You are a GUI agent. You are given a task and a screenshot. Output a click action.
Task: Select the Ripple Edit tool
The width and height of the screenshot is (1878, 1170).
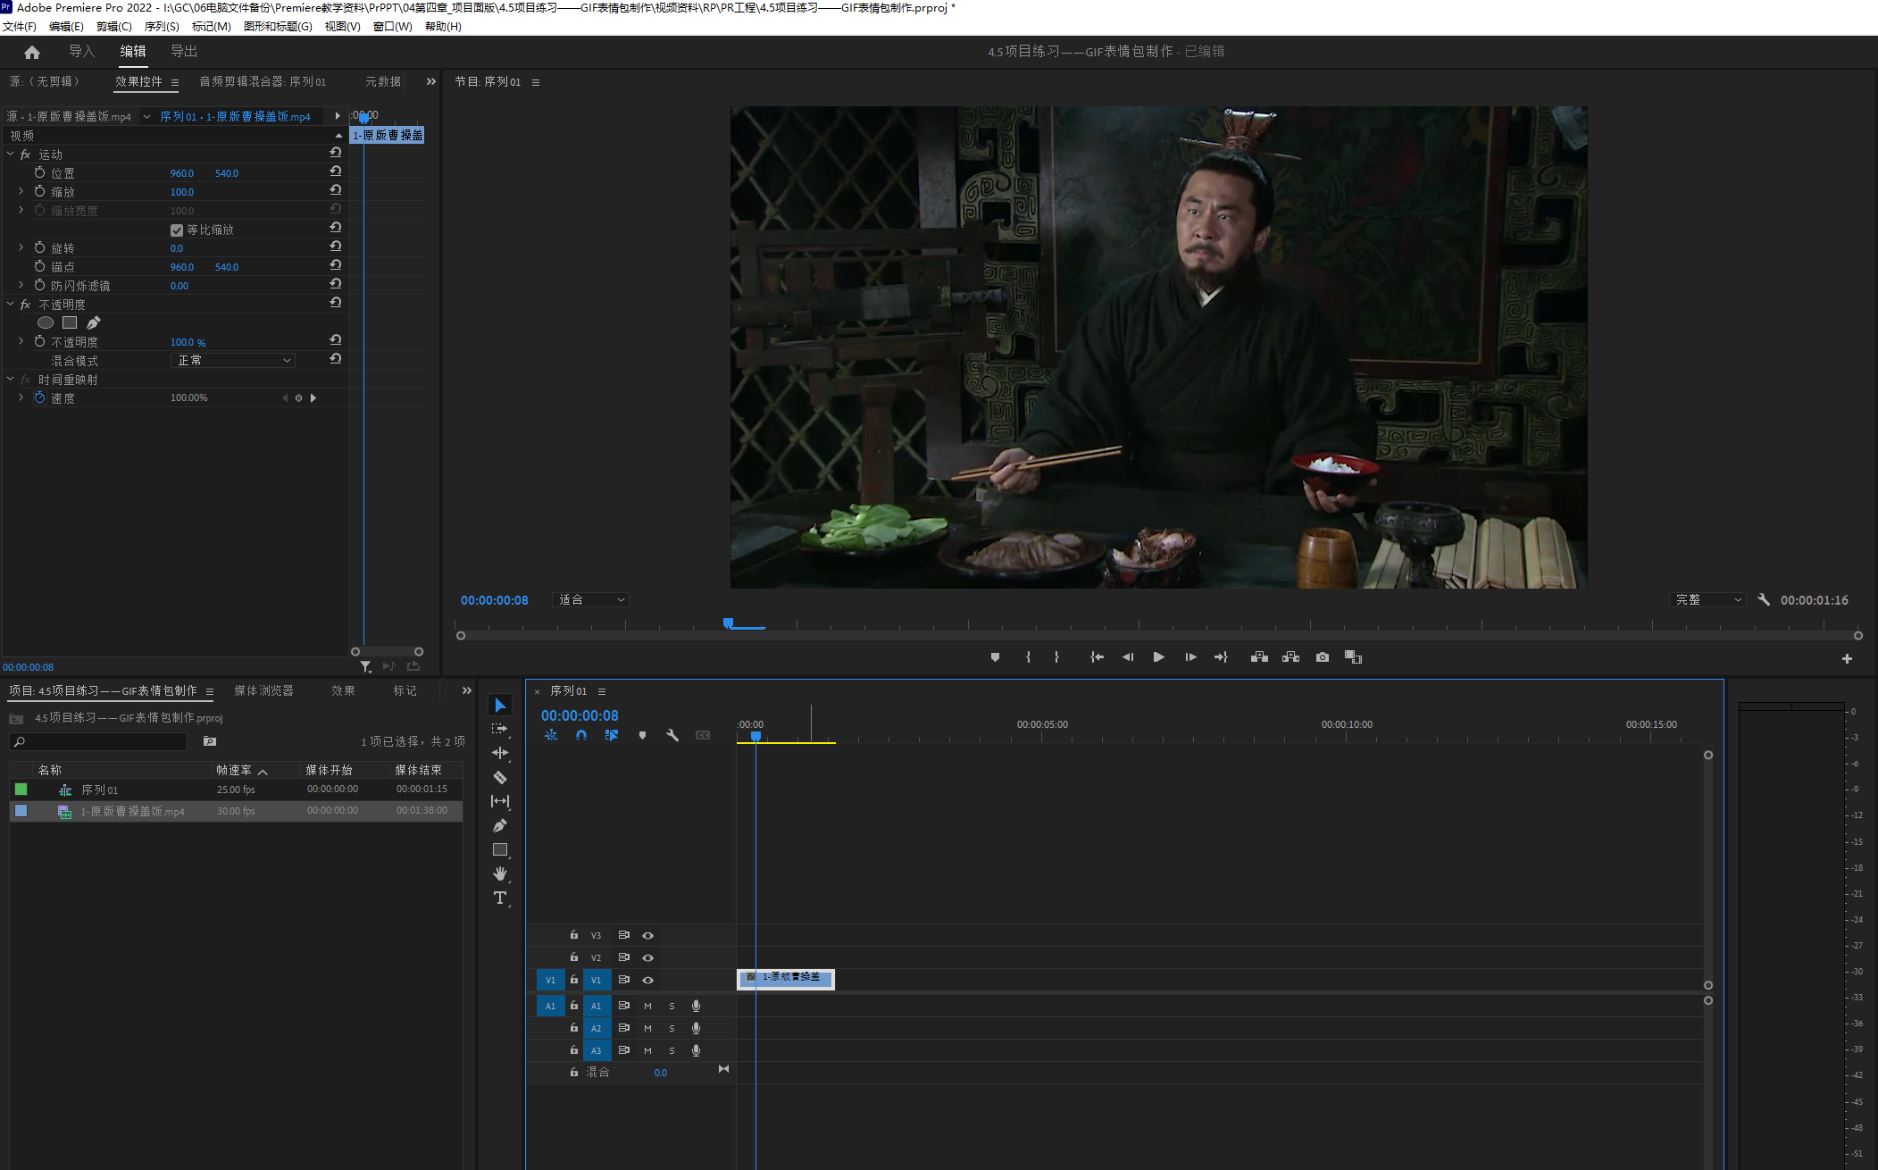[500, 753]
